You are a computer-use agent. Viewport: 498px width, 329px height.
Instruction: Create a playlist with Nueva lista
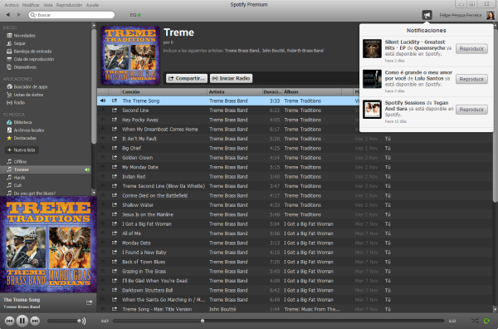coord(22,150)
